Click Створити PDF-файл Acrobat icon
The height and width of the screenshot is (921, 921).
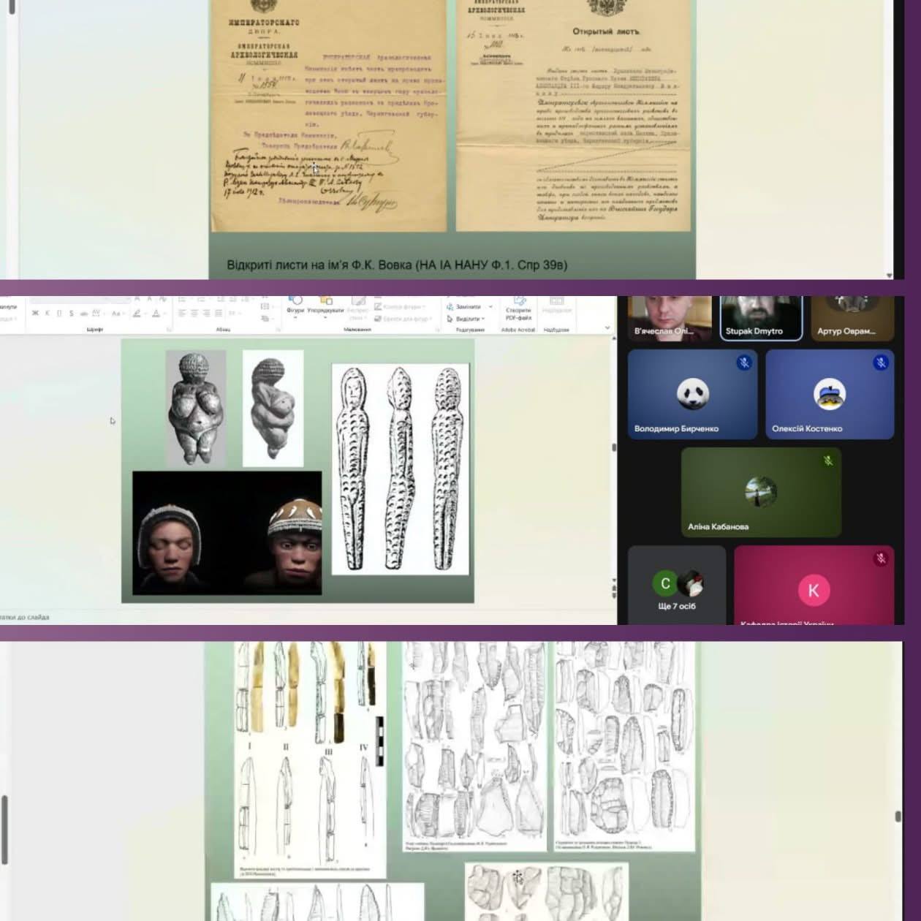(518, 308)
